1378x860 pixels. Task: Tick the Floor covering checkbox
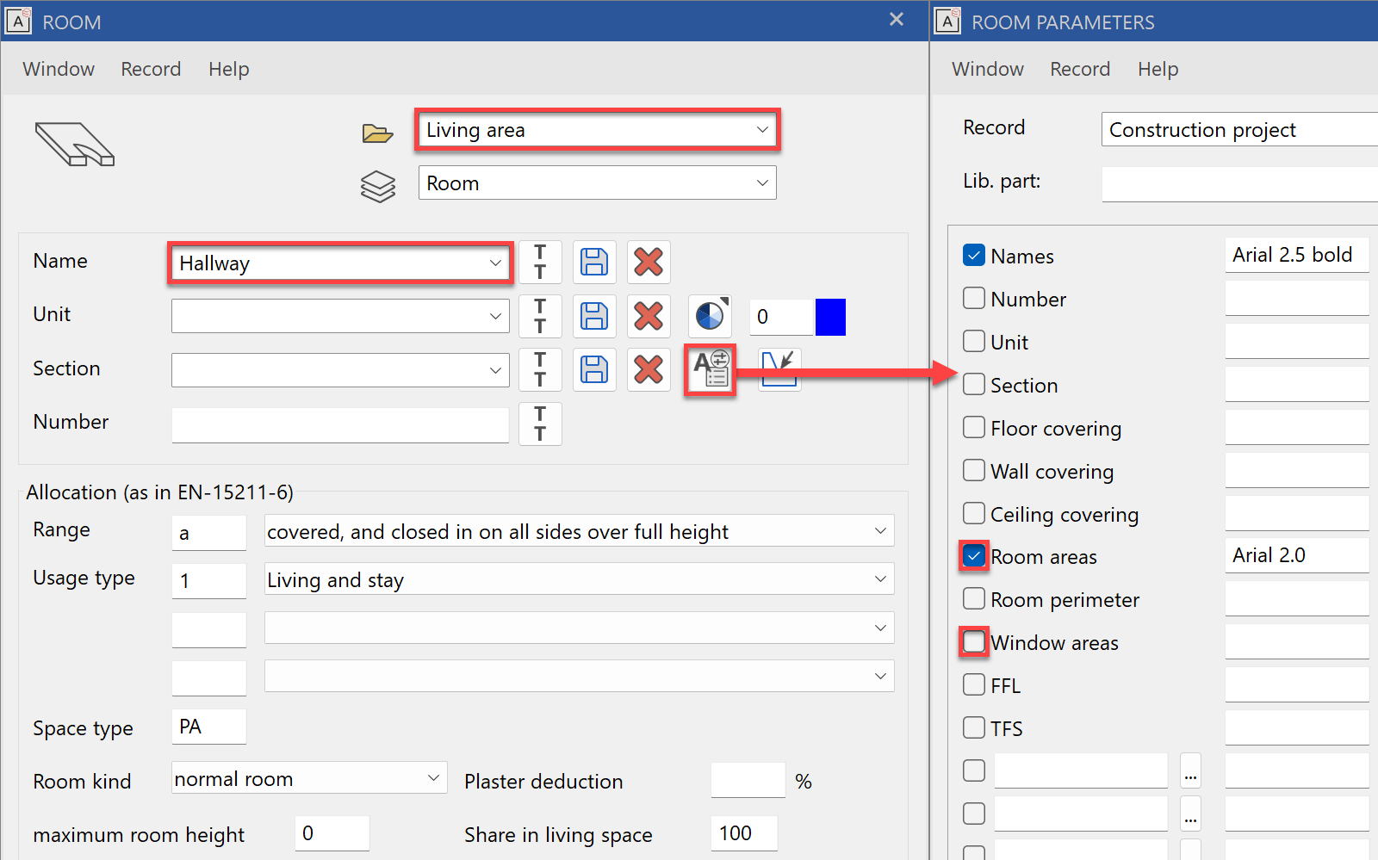974,428
